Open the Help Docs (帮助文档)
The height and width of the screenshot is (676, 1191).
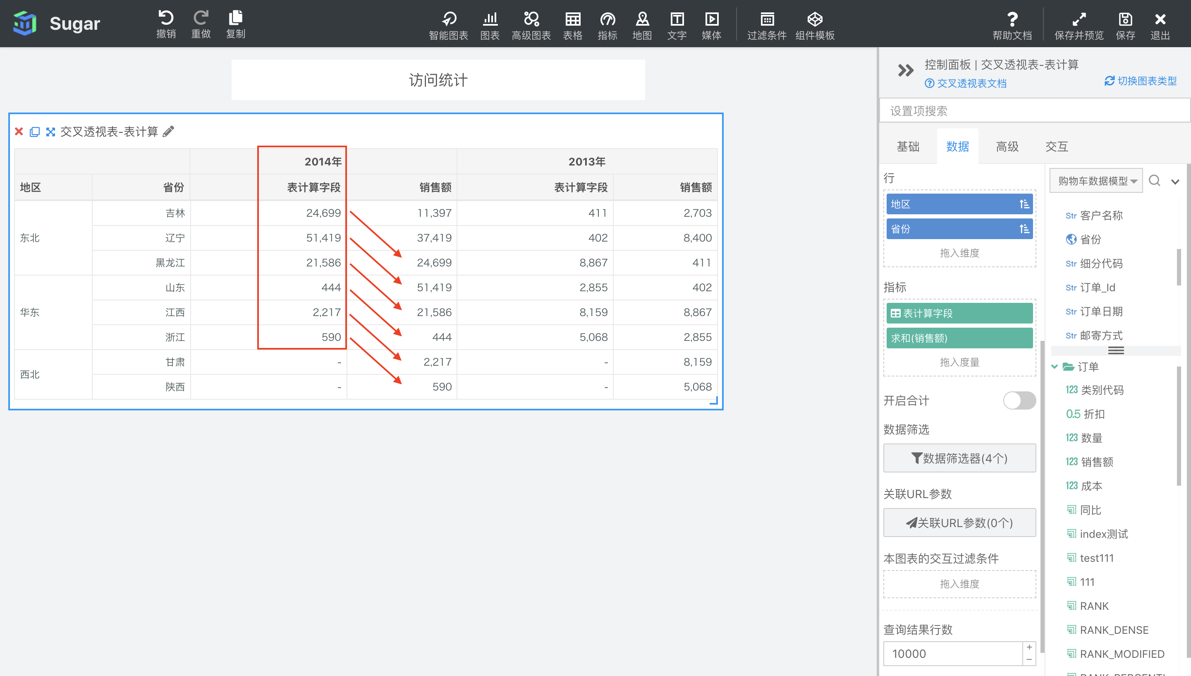1012,26
